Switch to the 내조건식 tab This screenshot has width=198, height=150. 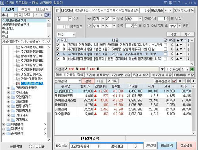pos(42,9)
